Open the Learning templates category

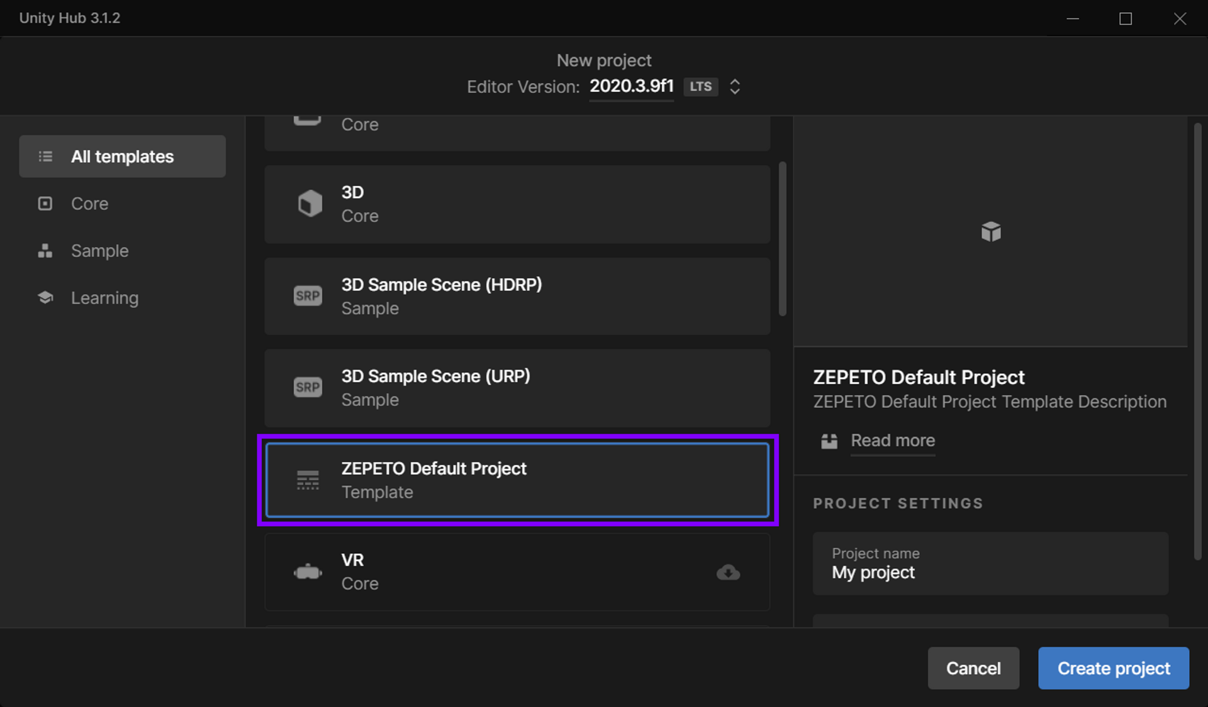pyautogui.click(x=122, y=298)
